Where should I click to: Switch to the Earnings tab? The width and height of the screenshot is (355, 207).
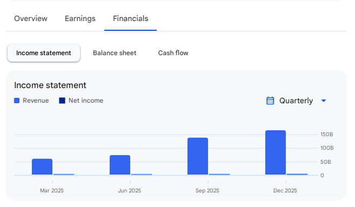click(80, 18)
